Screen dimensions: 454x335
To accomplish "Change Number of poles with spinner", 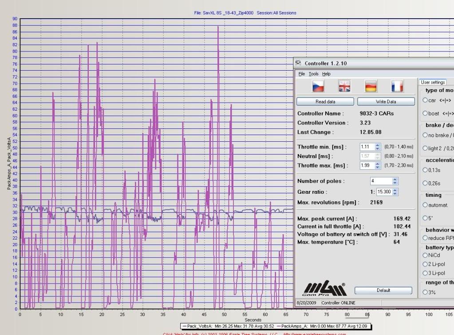I will (395, 181).
